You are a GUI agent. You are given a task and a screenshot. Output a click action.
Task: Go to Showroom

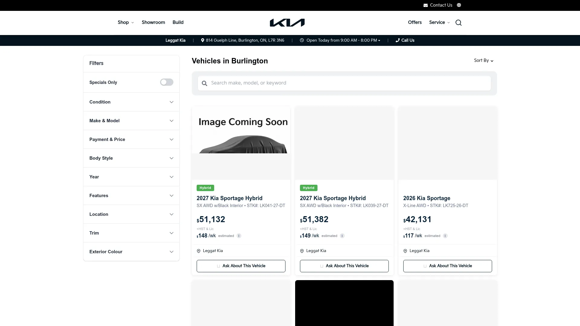pos(153,22)
